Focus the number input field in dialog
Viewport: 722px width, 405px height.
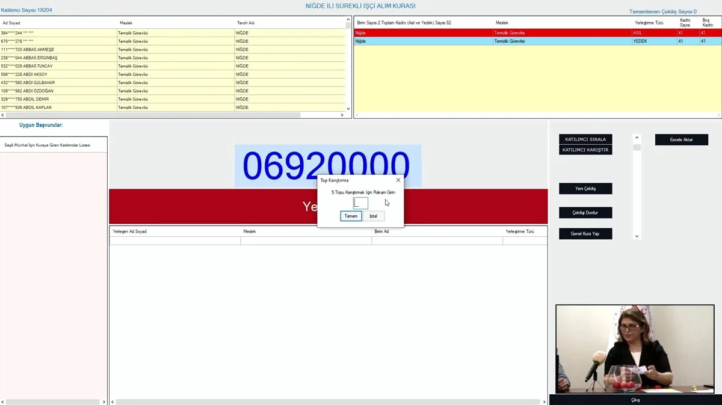pyautogui.click(x=360, y=203)
